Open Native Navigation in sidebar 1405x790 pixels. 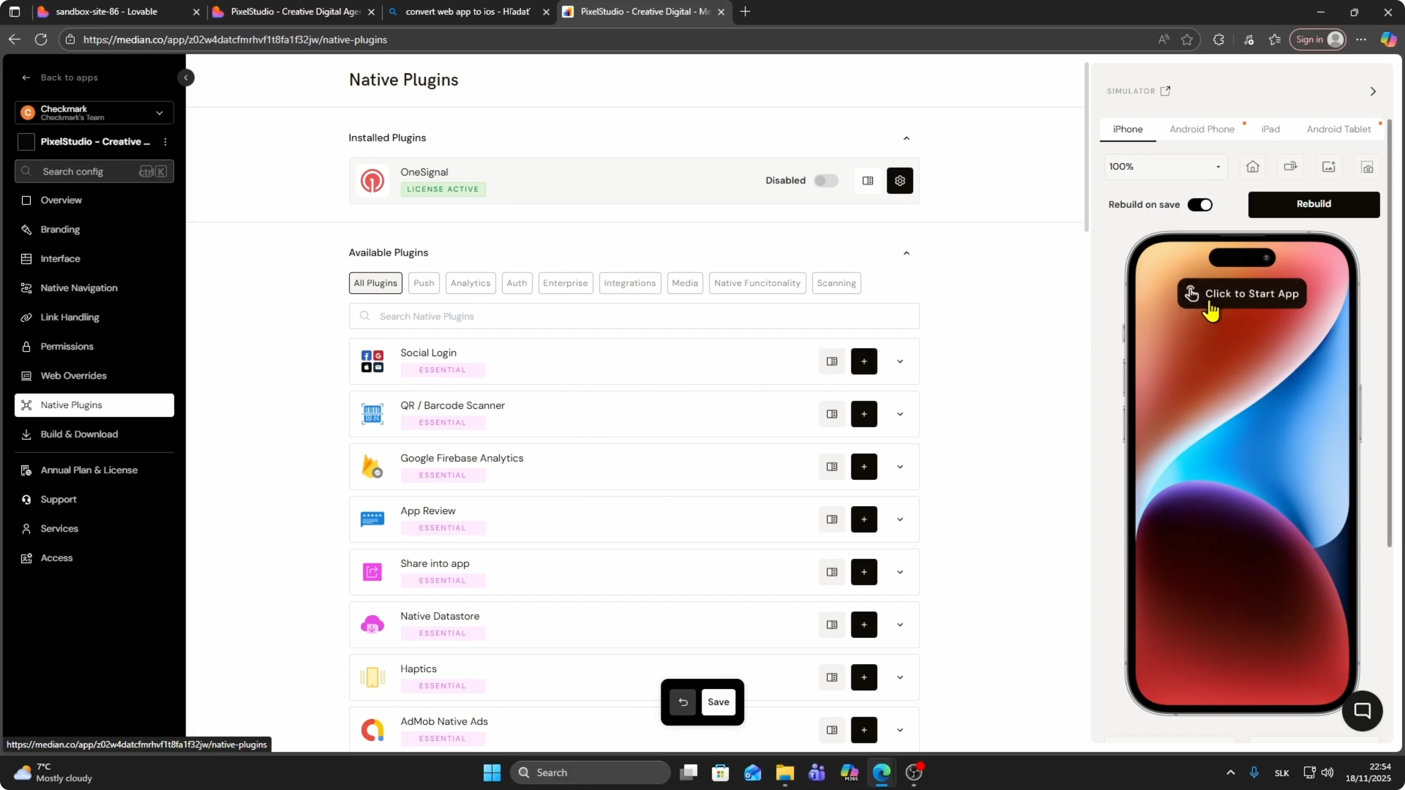pos(94,288)
